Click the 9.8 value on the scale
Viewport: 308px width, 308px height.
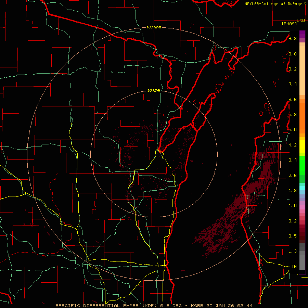coord(293,38)
